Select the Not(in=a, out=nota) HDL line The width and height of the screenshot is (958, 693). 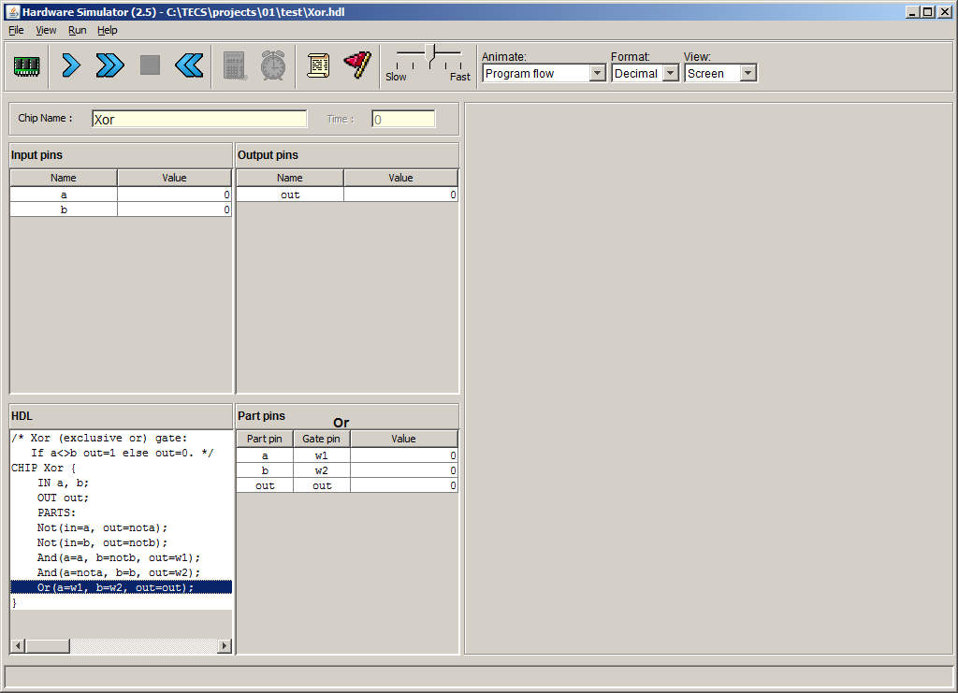[x=103, y=527]
